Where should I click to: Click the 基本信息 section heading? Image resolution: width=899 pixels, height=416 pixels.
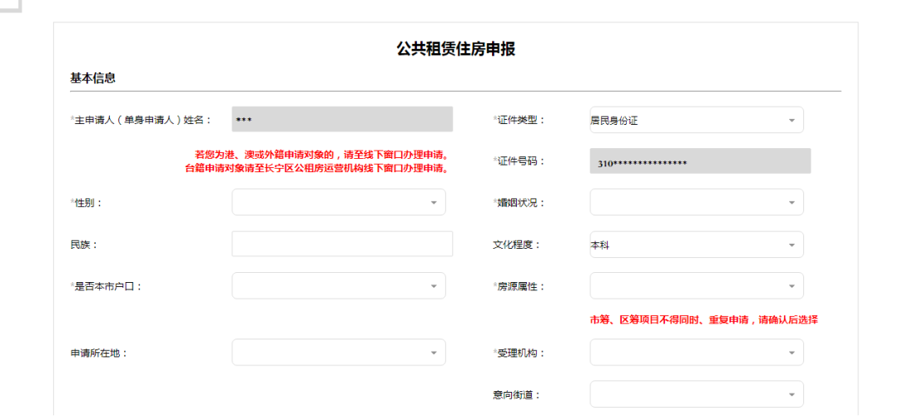pyautogui.click(x=92, y=78)
